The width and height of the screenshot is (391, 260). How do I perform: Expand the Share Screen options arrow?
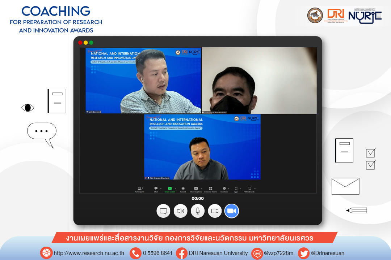[x=175, y=188]
